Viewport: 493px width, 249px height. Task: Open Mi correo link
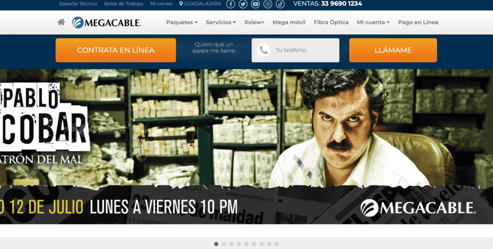(x=161, y=4)
